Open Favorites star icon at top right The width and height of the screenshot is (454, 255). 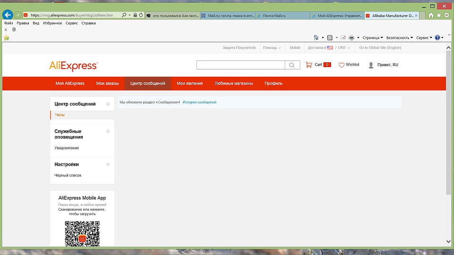439,15
